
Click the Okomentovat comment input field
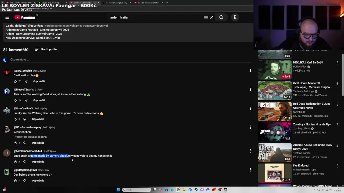click(131, 60)
